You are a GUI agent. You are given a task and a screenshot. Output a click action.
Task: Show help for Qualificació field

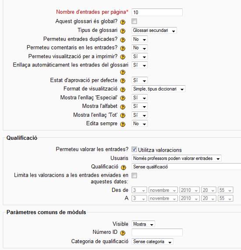[124, 167]
